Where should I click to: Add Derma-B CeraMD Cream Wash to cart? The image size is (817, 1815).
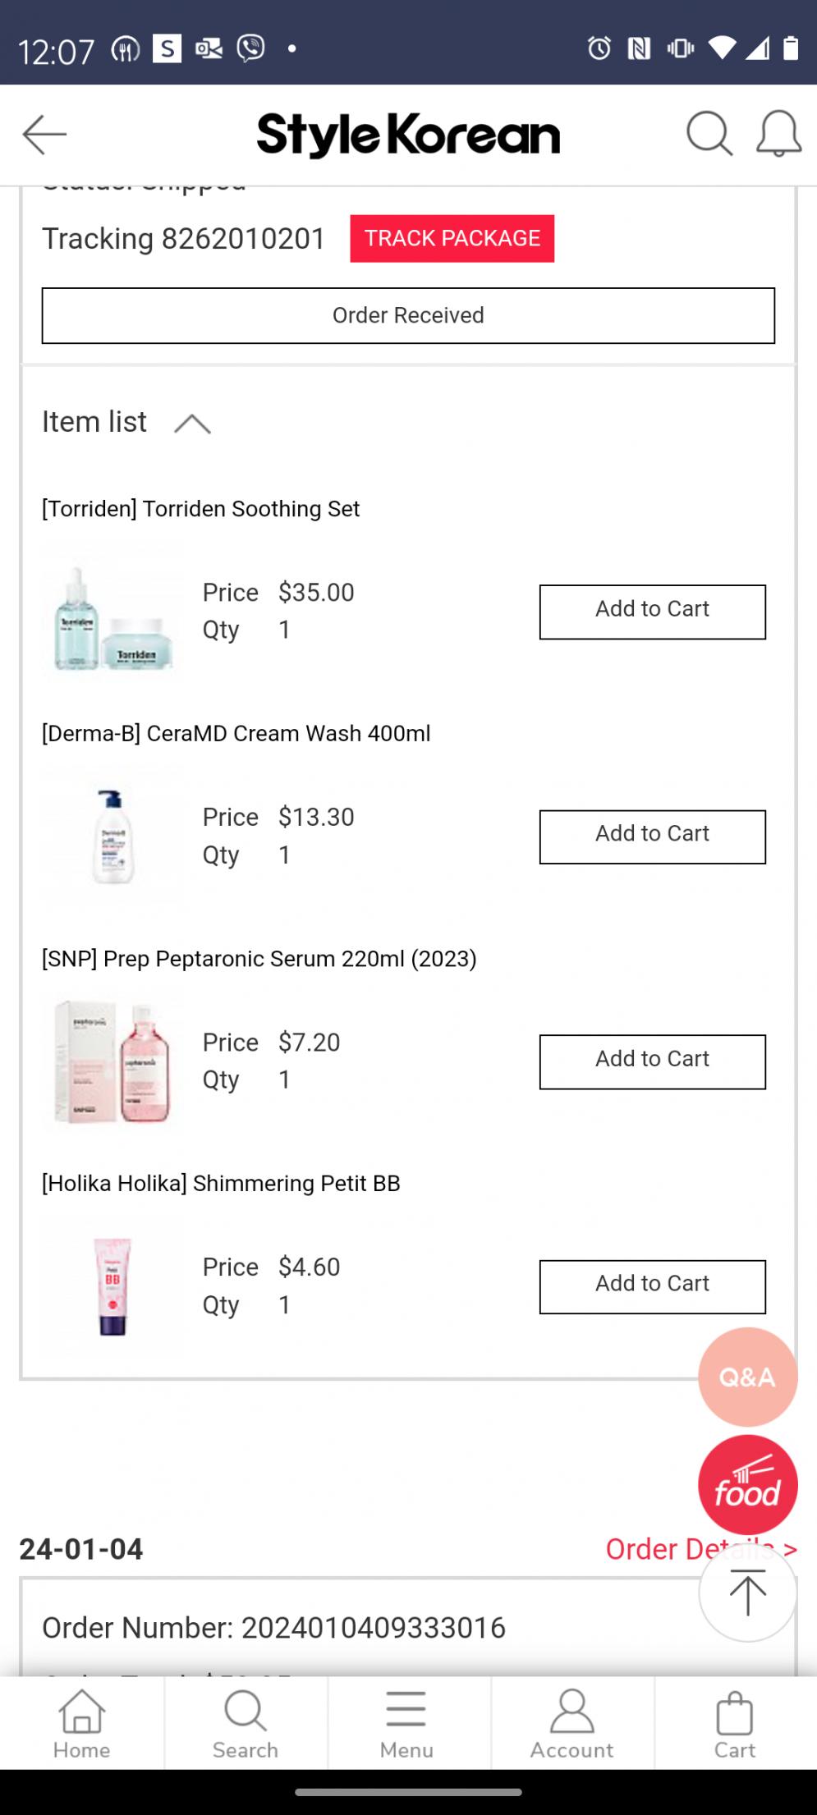tap(652, 836)
